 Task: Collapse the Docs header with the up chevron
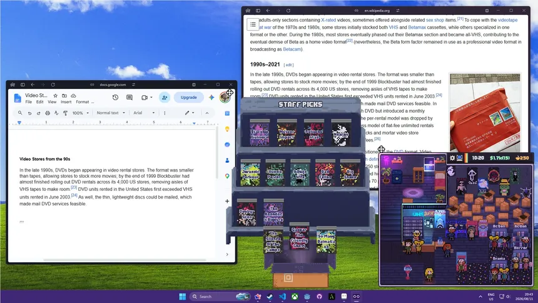(207, 113)
